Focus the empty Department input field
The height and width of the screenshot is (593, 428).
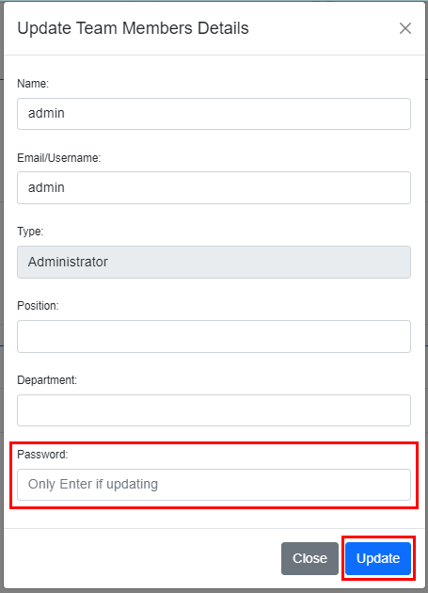214,410
